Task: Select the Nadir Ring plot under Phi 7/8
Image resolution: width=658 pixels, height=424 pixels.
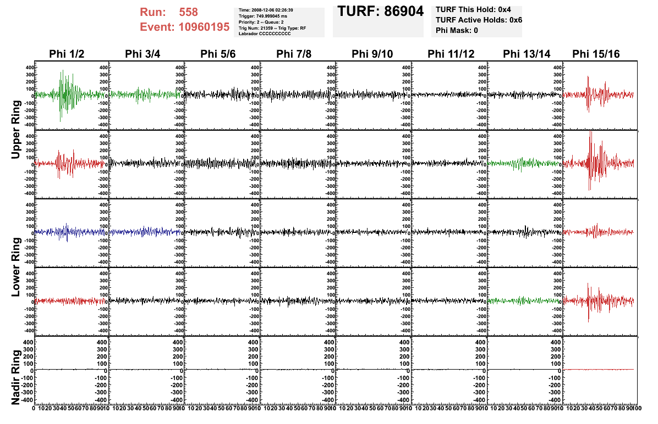Action: point(298,370)
